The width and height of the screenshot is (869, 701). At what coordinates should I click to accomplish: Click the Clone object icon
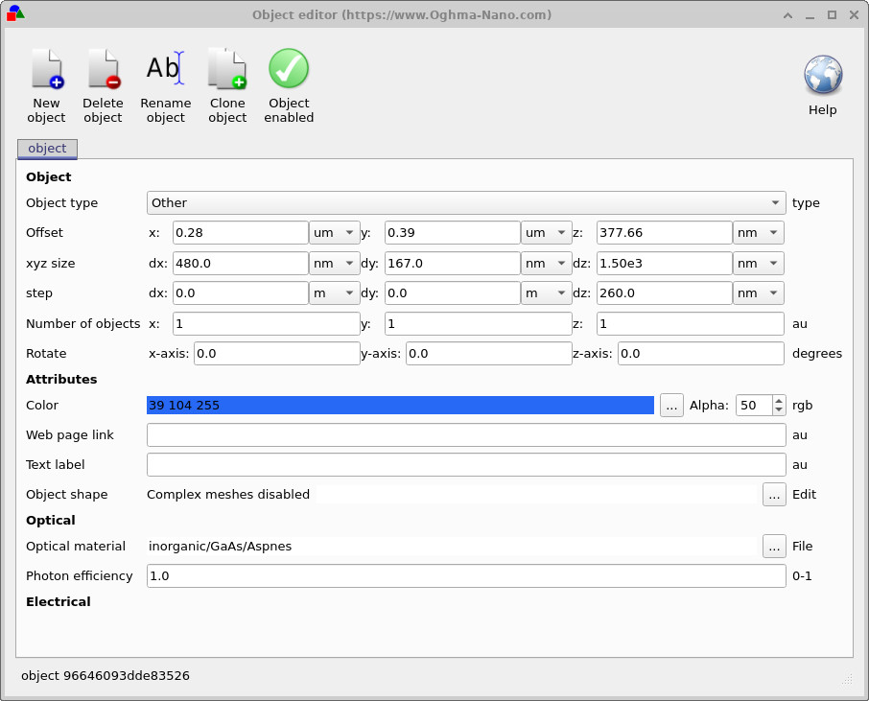(x=227, y=70)
